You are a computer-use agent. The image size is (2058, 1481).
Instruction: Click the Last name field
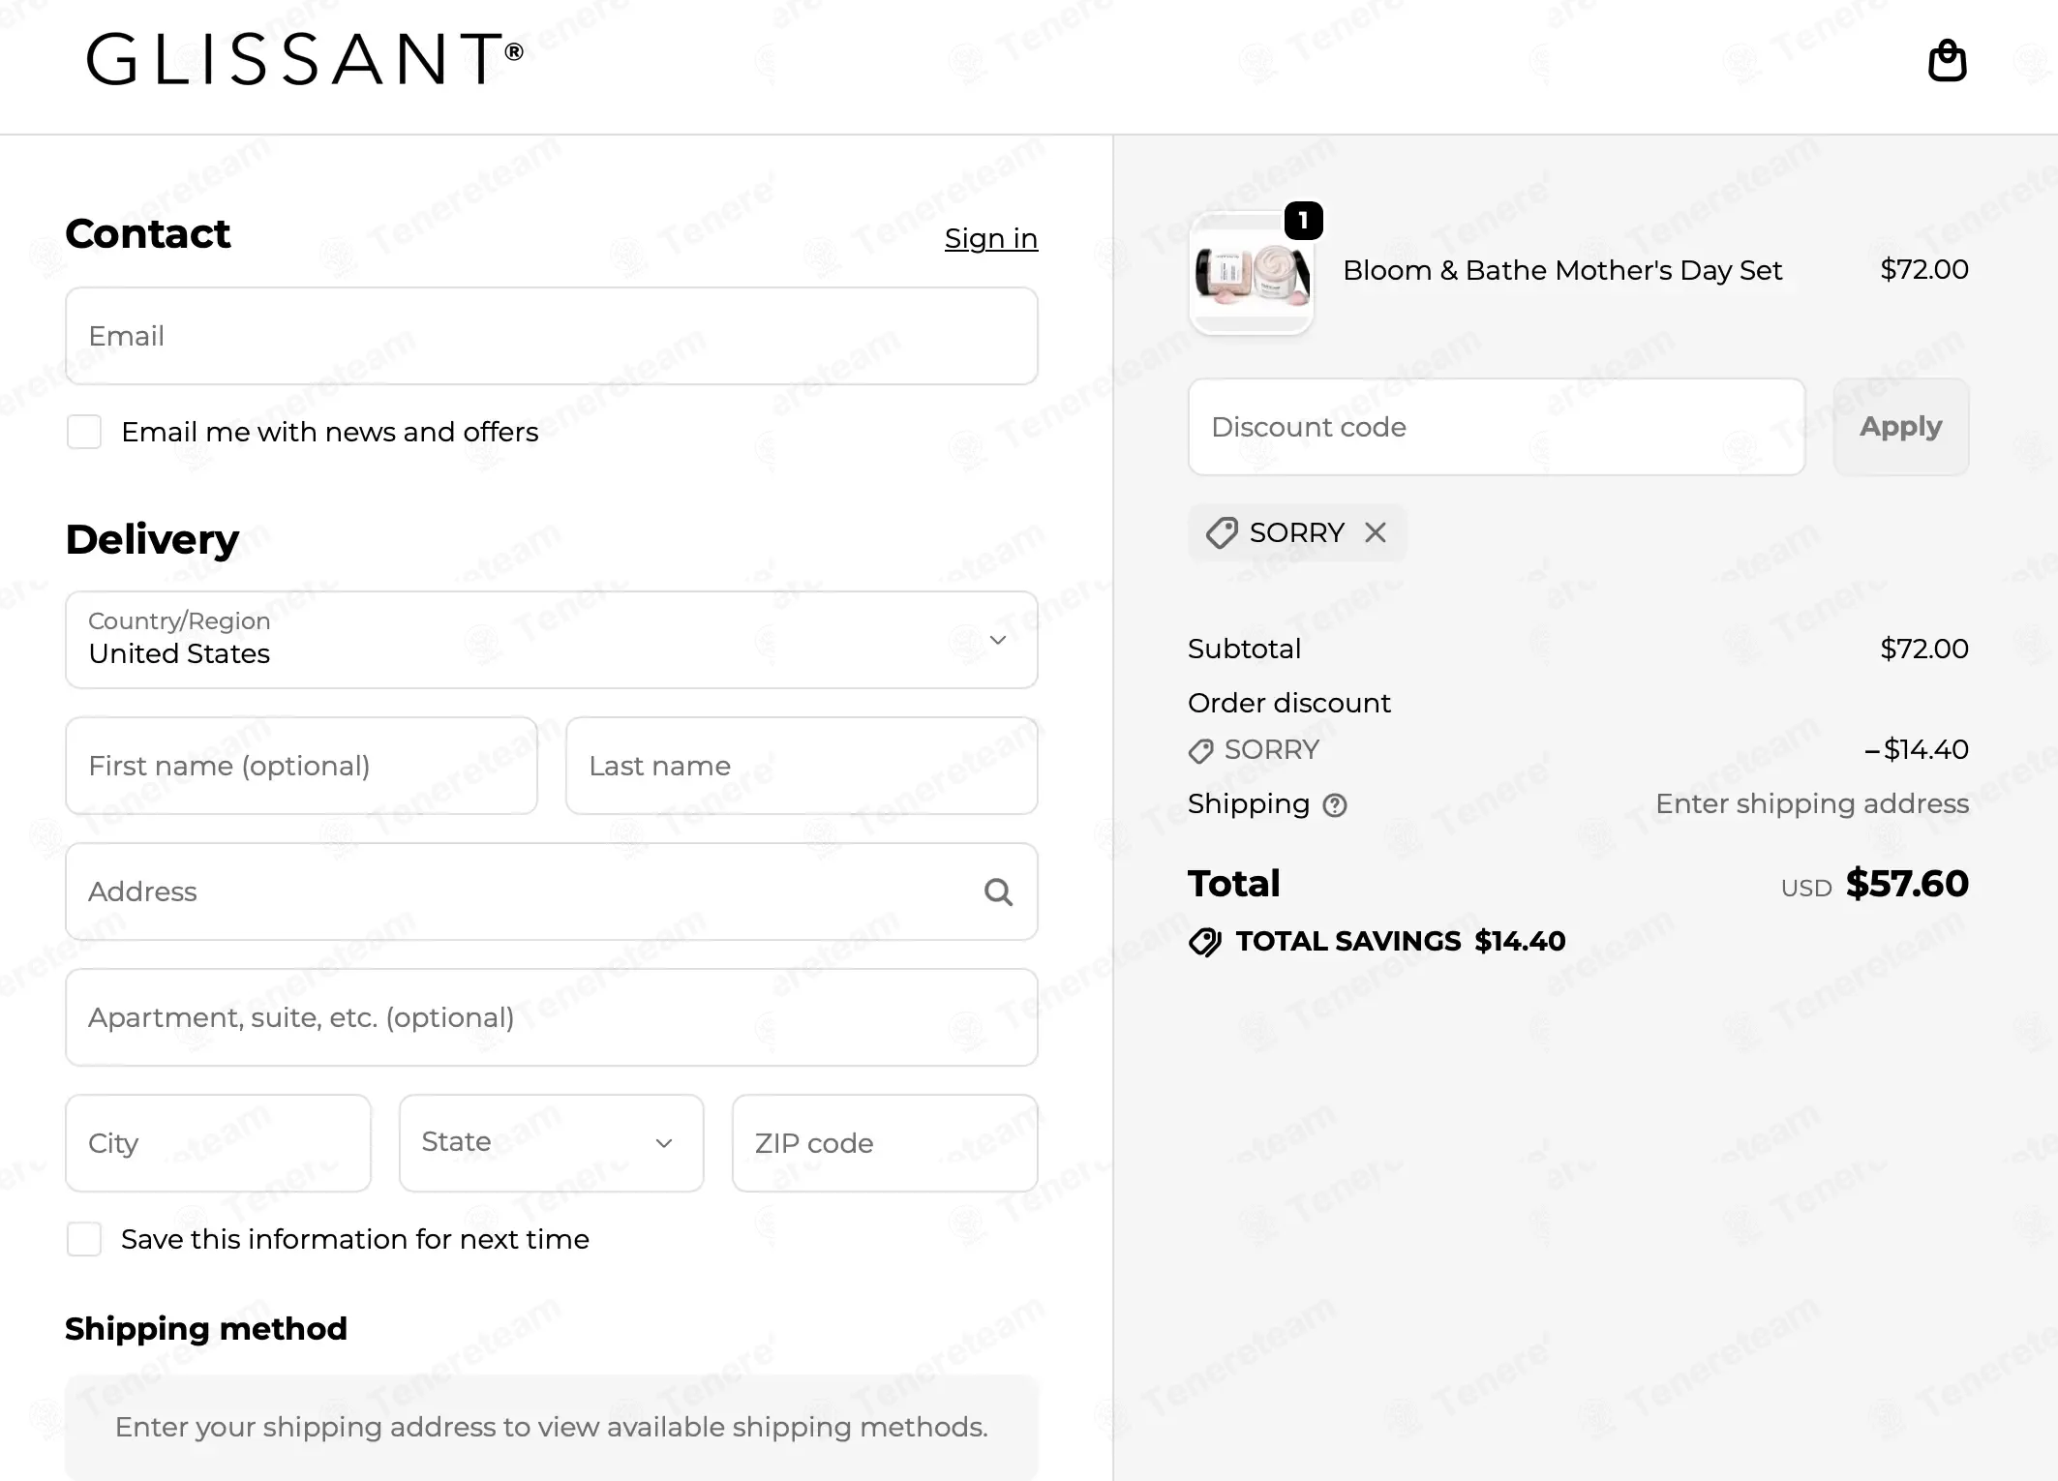[802, 766]
